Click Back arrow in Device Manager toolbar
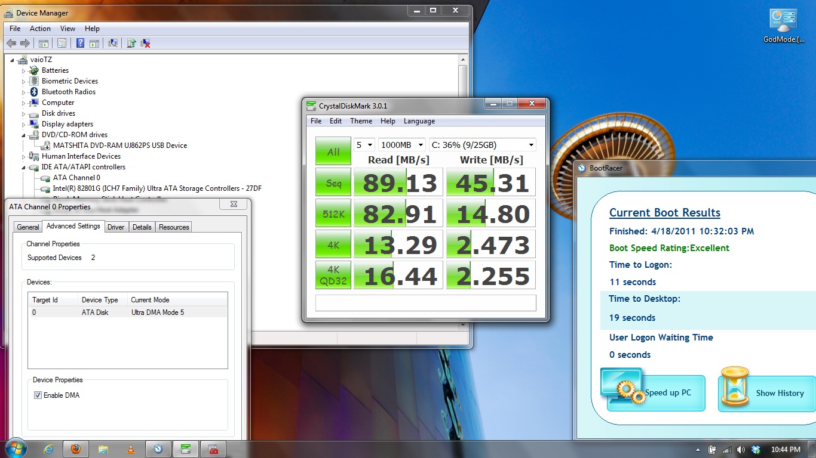Image resolution: width=816 pixels, height=458 pixels. (x=11, y=43)
